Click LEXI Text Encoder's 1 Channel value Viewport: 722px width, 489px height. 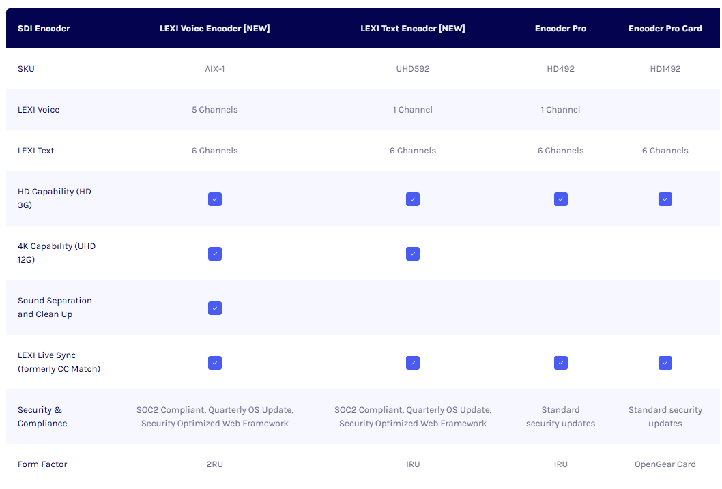pos(413,110)
